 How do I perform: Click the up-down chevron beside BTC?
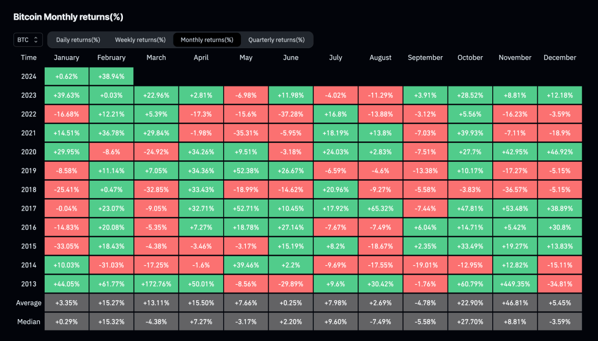pyautogui.click(x=36, y=40)
